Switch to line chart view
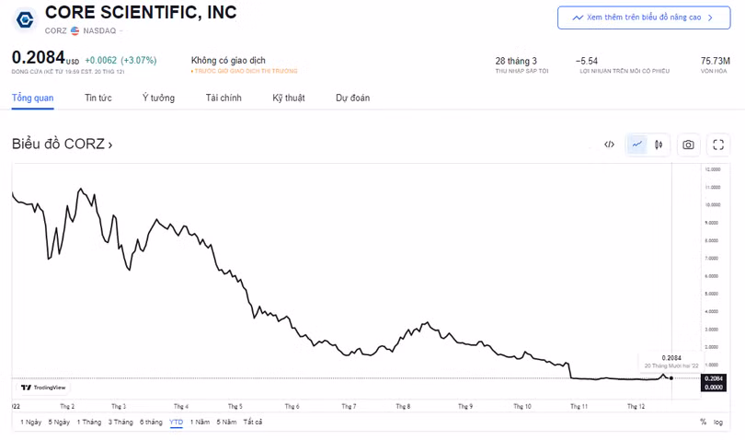The height and width of the screenshot is (440, 745). click(x=637, y=145)
